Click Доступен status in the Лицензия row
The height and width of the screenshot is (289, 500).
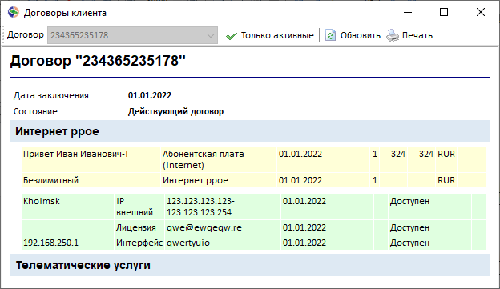coord(409,227)
